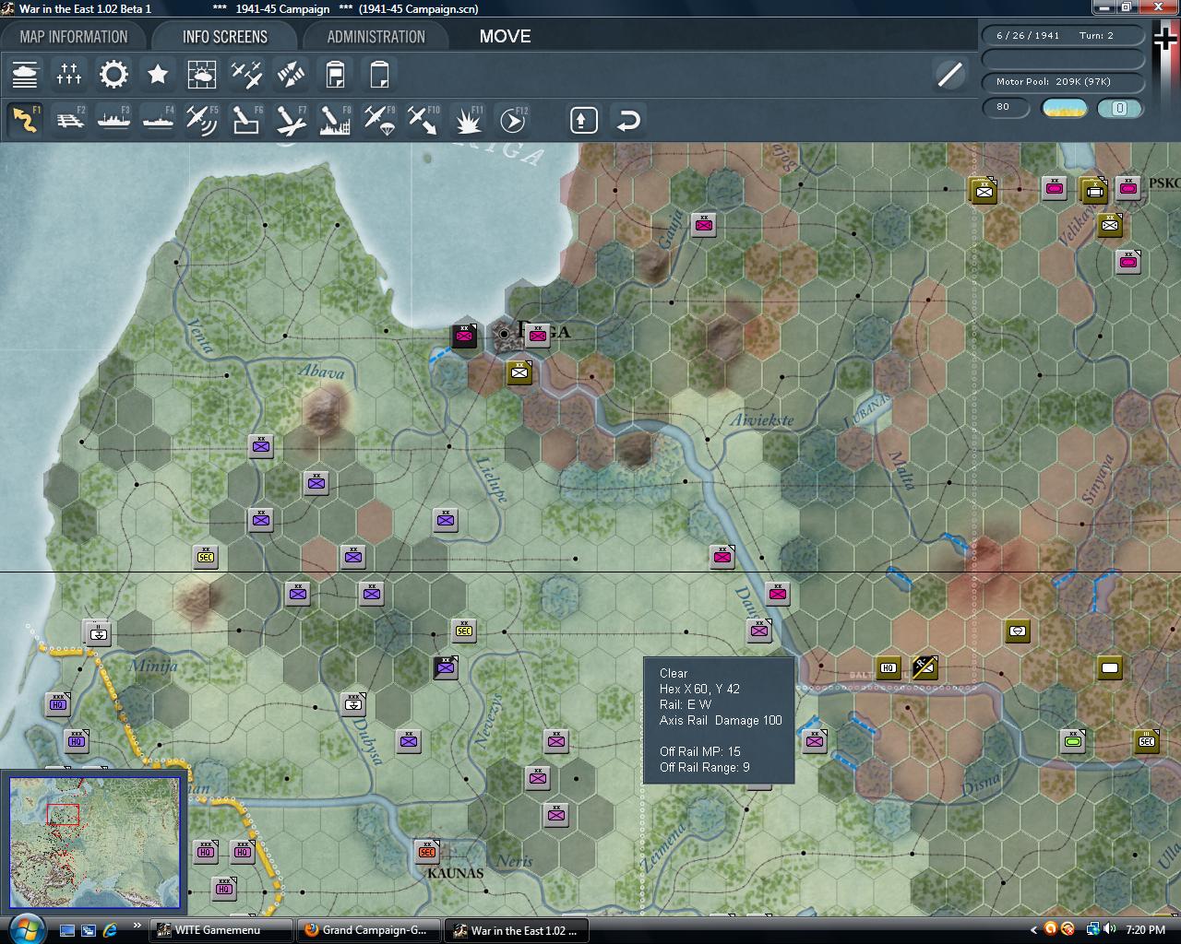1181x944 pixels.
Task: Select F10 air transfer mode
Action: coord(423,120)
